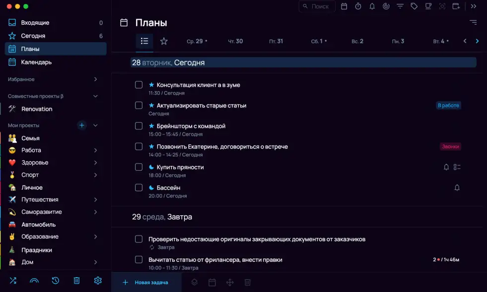Select the starred tasks view icon
The height and width of the screenshot is (292, 487).
pos(164,42)
